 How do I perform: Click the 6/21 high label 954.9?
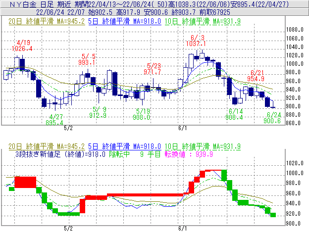click(x=256, y=79)
